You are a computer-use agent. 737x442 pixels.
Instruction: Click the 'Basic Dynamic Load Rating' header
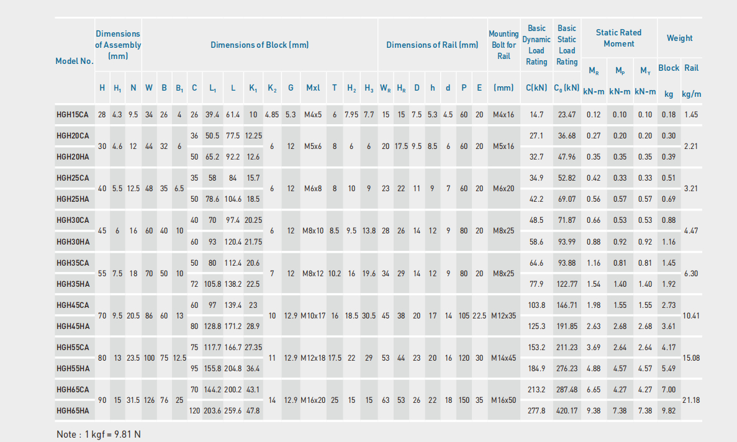pyautogui.click(x=536, y=45)
